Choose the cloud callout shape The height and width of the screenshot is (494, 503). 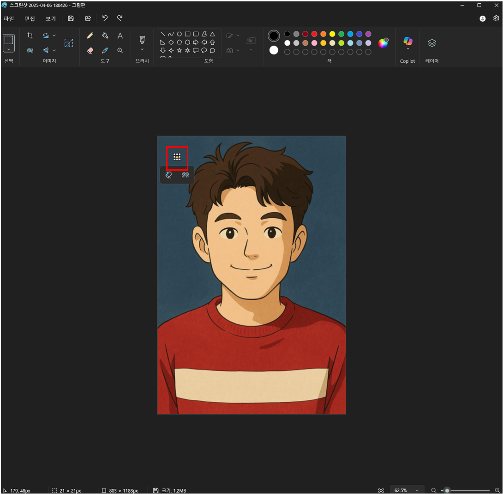[212, 50]
